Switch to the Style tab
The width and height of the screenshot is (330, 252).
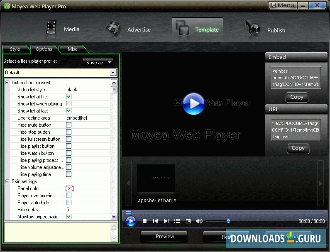pyautogui.click(x=15, y=49)
